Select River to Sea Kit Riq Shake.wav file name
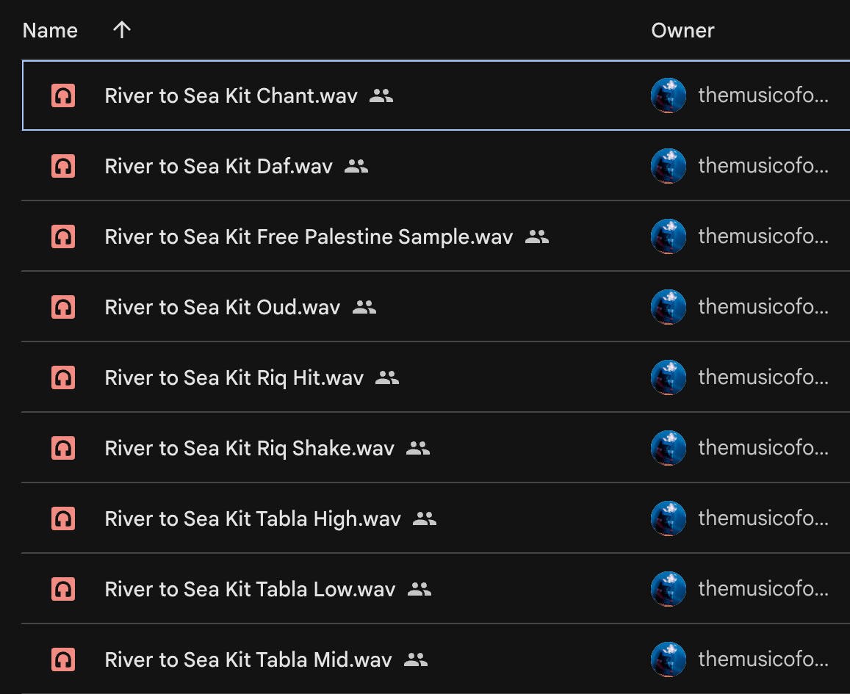 (x=249, y=448)
